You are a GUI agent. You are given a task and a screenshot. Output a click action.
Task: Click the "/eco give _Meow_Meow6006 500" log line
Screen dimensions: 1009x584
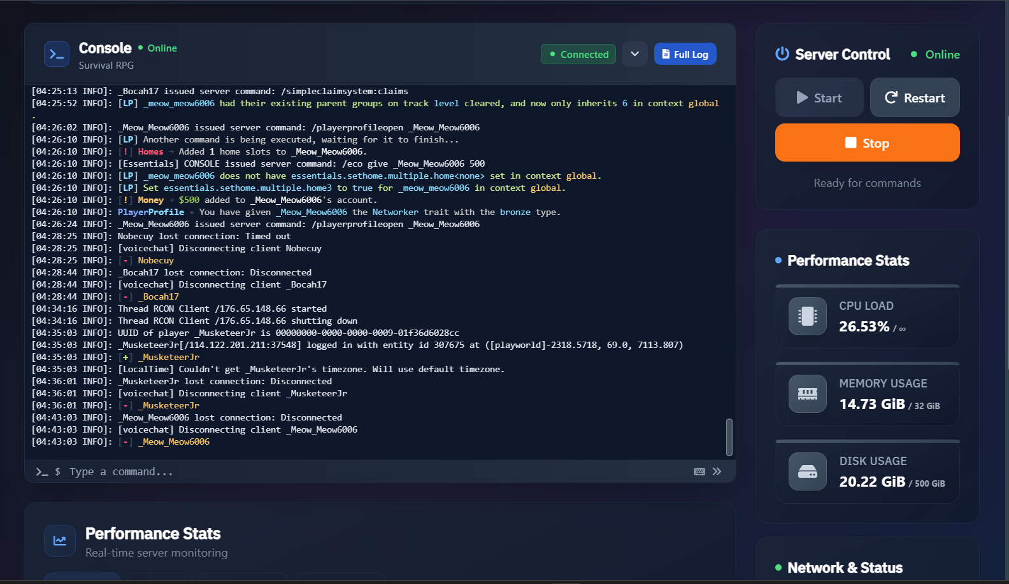click(258, 163)
